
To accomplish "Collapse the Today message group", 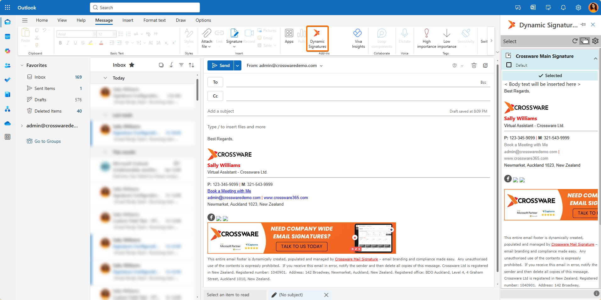I will [x=105, y=78].
